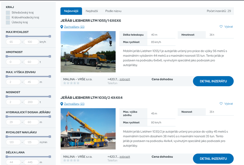Viewport: 244px width, 165px height.
Task: Open the yellow-blue Liebherr LTM 1030/2 crane photo
Action: tap(88, 129)
